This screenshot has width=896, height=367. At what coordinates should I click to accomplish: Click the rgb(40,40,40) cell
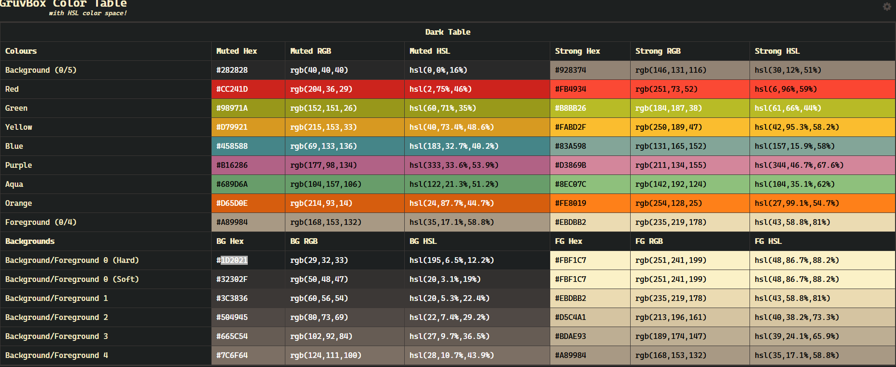click(345, 70)
